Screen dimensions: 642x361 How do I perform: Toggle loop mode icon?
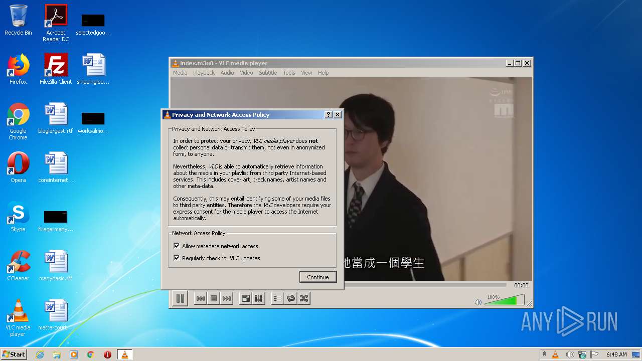tap(290, 298)
